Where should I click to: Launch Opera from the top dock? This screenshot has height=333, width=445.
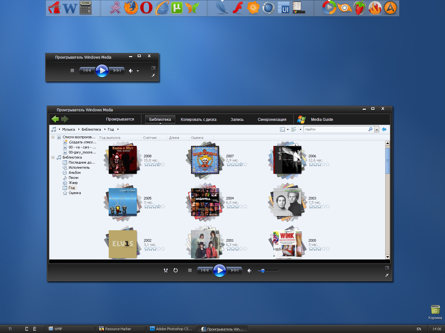click(146, 8)
